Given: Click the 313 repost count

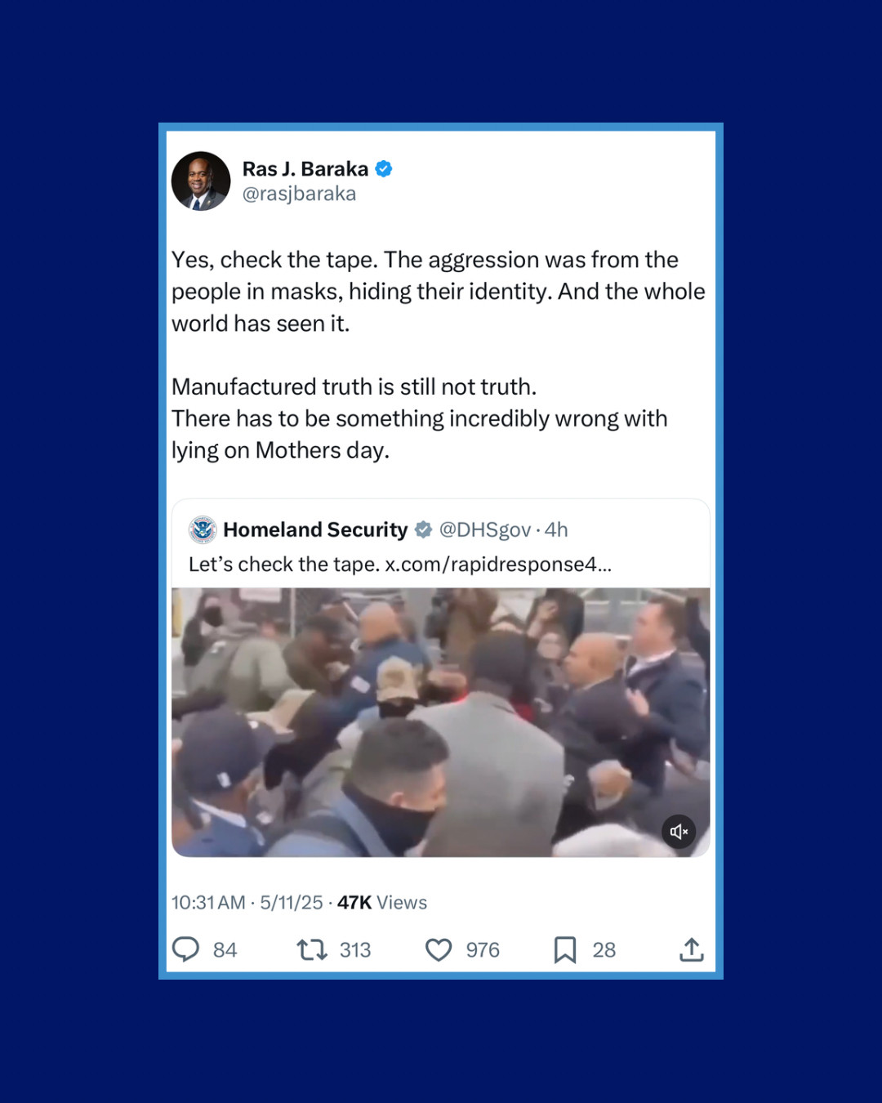Looking at the screenshot, I should [x=355, y=950].
